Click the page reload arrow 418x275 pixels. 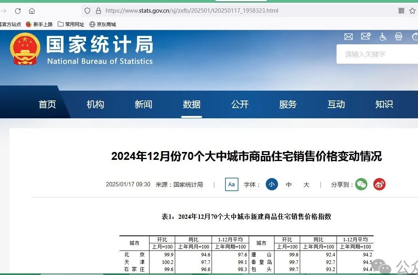click(17, 11)
